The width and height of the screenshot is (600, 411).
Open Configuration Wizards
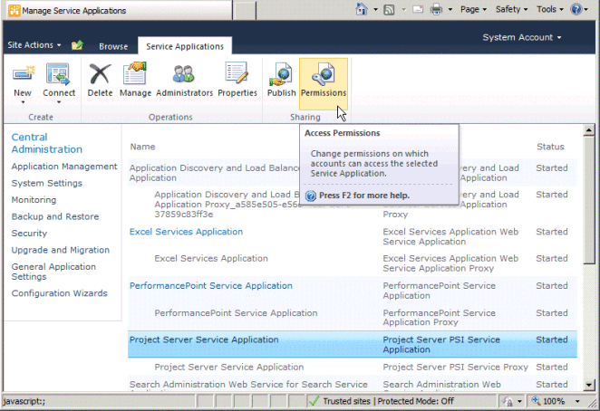click(59, 293)
